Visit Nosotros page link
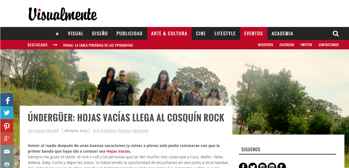The height and width of the screenshot is (168, 349). point(265,45)
